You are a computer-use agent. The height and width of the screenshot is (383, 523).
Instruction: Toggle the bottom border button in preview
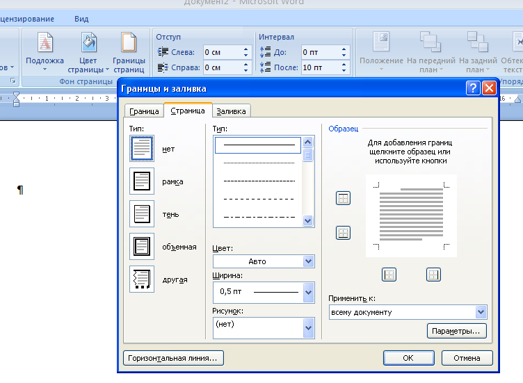coord(343,233)
